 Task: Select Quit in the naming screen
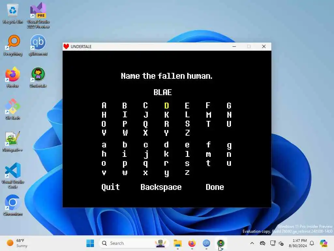[x=110, y=187]
